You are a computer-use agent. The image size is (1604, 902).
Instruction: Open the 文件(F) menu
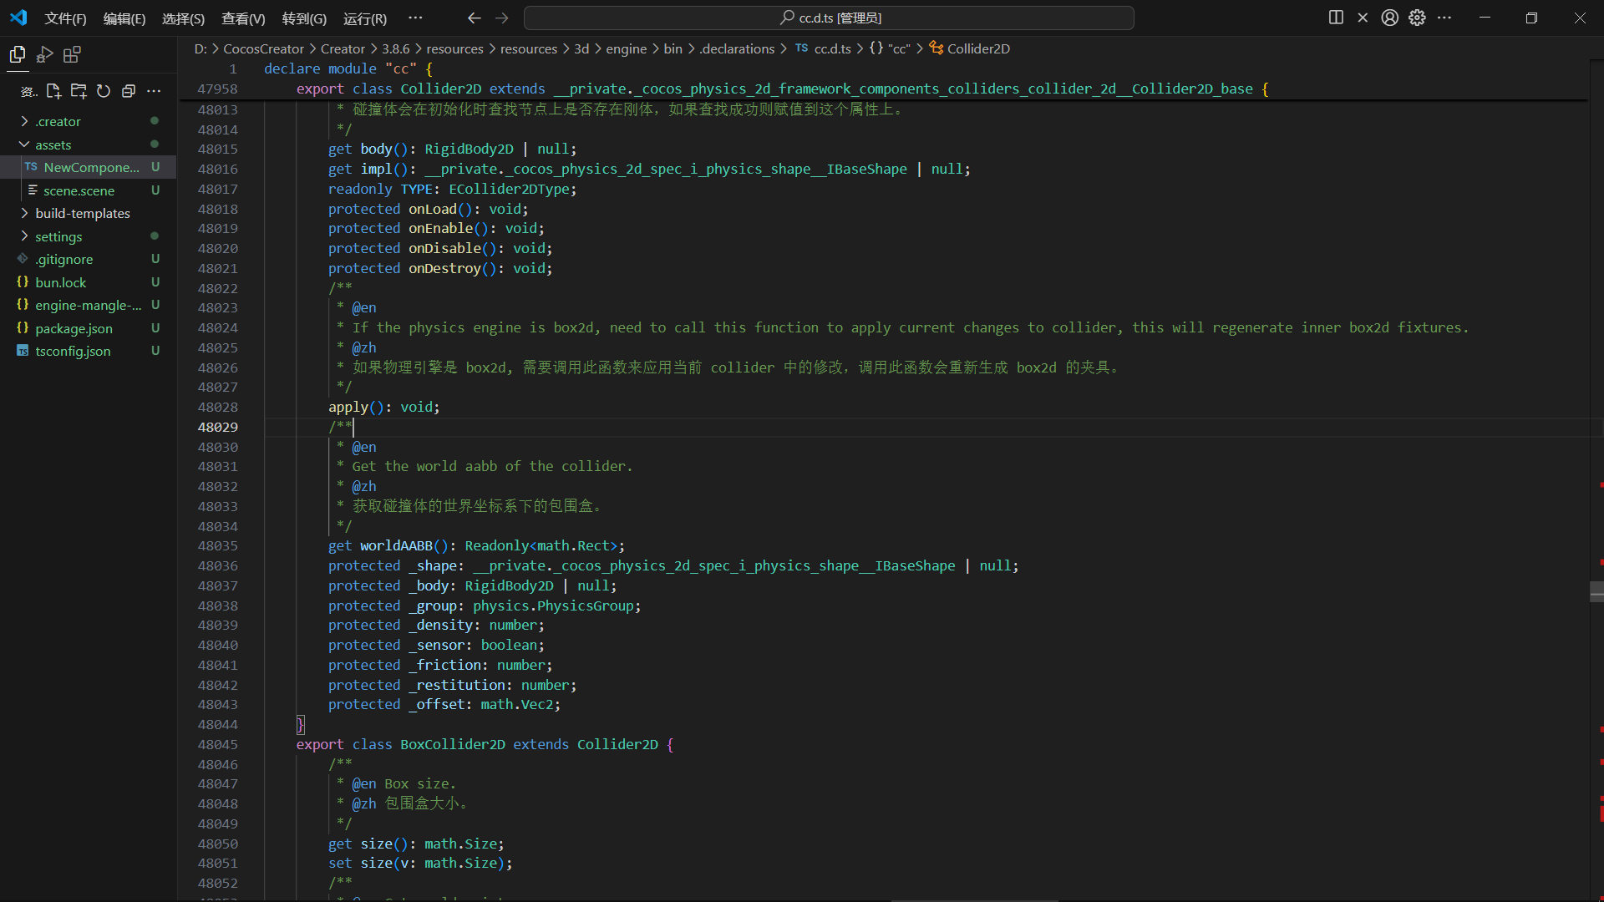point(65,18)
